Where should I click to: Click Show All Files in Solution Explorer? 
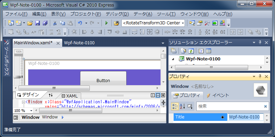click(183, 51)
